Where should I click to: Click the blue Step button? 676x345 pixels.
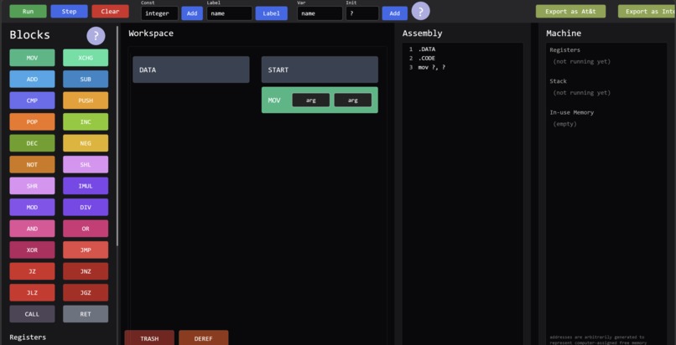(69, 11)
